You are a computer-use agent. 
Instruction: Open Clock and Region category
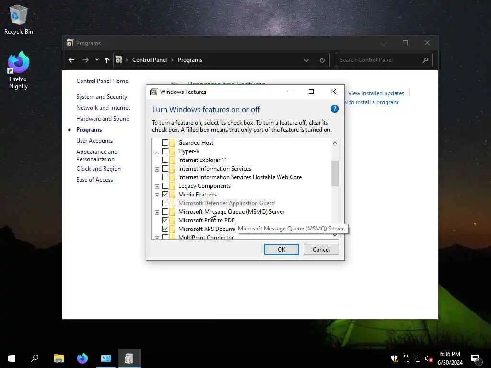tap(98, 169)
